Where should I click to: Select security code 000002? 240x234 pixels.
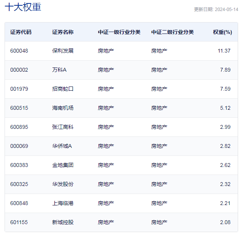pyautogui.click(x=19, y=70)
